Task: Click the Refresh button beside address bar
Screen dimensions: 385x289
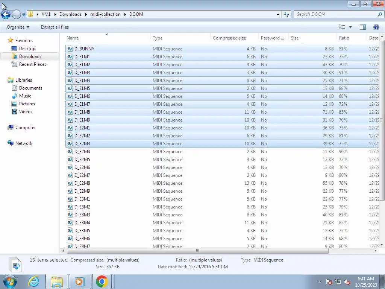Action: (x=286, y=15)
